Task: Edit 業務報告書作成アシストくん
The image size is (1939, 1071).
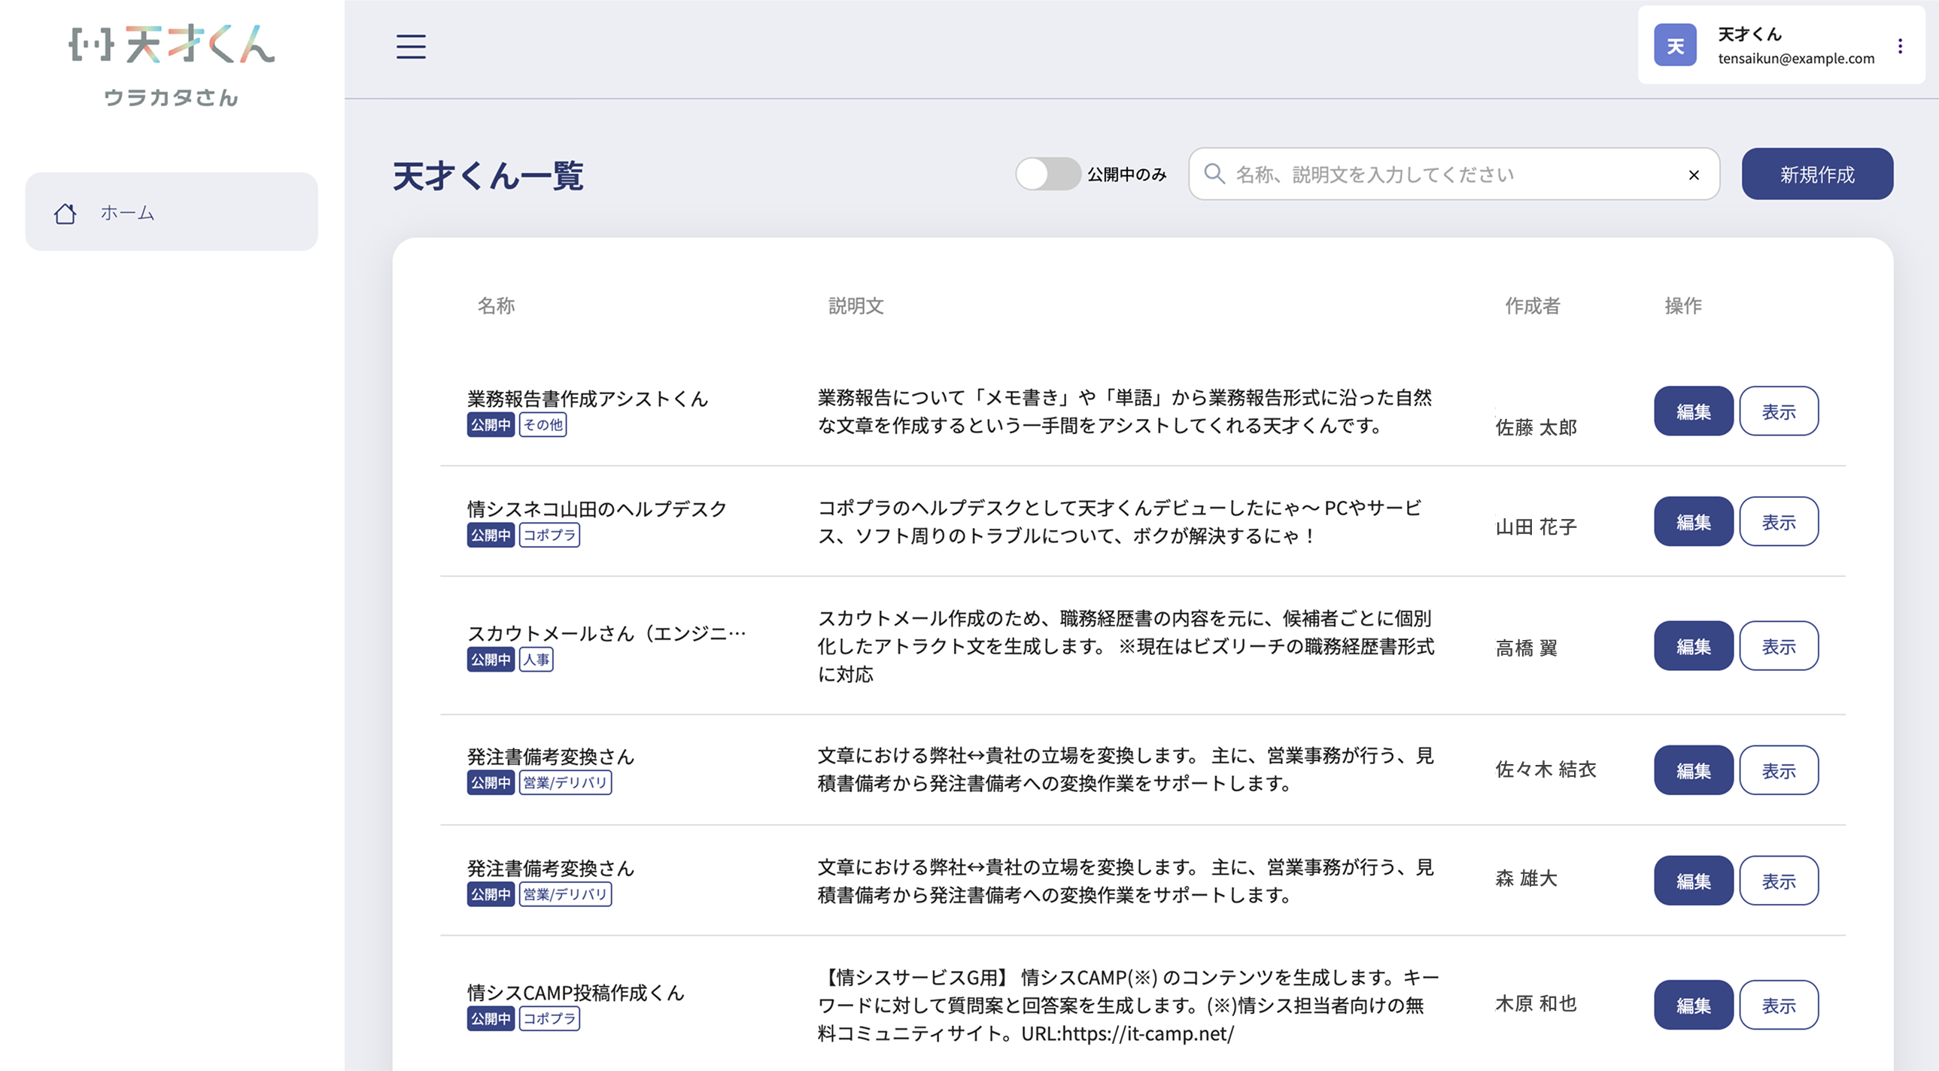Action: pos(1693,411)
